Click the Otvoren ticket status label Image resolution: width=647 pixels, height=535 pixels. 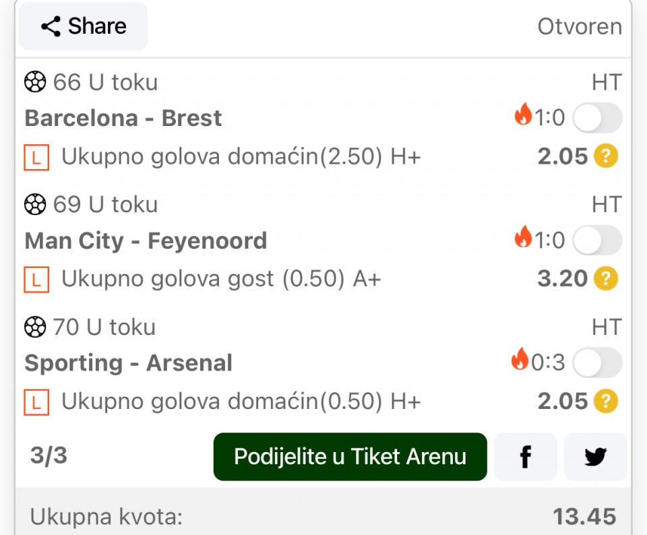click(x=579, y=27)
